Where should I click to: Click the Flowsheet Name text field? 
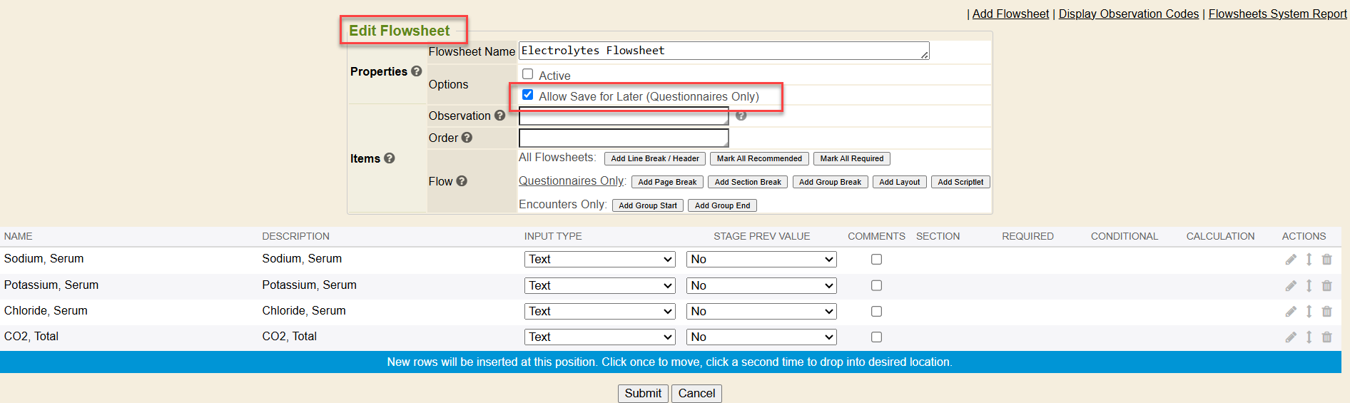(x=723, y=51)
